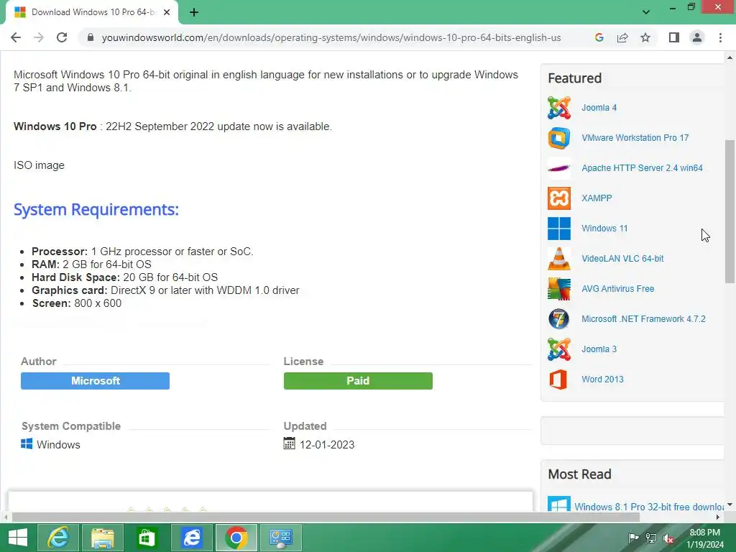The image size is (736, 552).
Task: Open Microsoft .NET Framework 4.7.2 link
Action: pyautogui.click(x=643, y=319)
